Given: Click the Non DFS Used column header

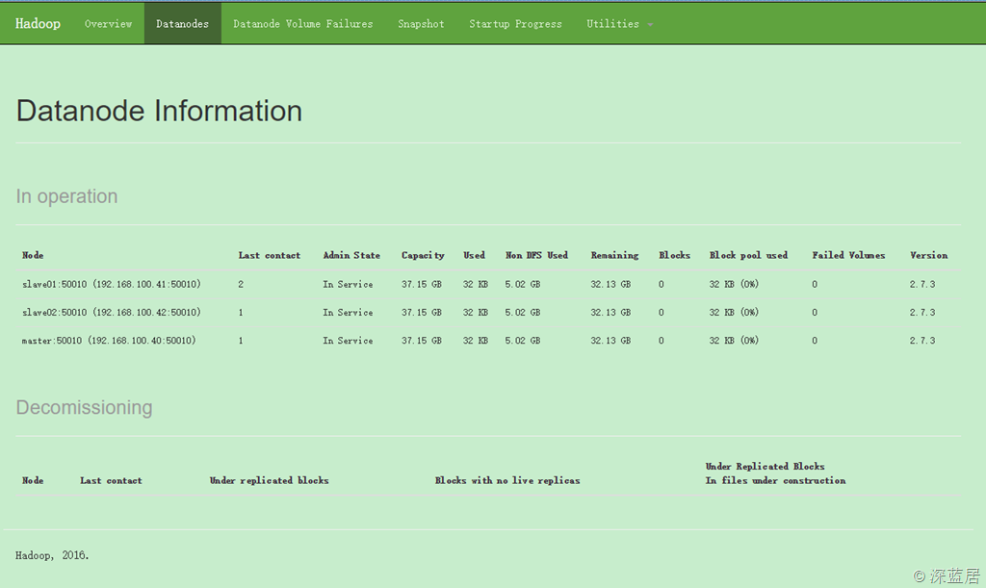Looking at the screenshot, I should (536, 255).
